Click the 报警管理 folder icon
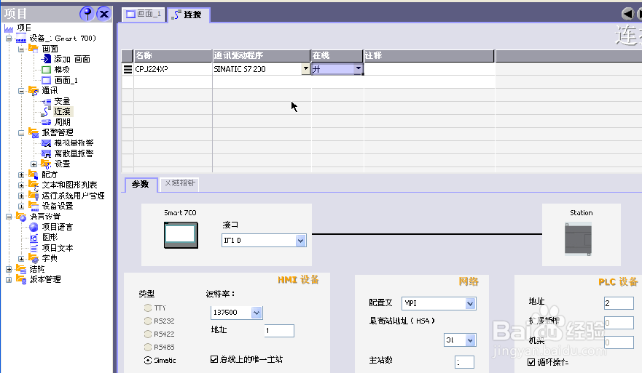Image resolution: width=642 pixels, height=373 pixels. tap(34, 132)
